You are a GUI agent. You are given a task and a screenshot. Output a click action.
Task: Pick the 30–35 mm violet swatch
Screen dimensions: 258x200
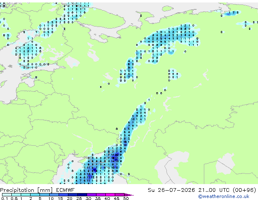coord(91,195)
